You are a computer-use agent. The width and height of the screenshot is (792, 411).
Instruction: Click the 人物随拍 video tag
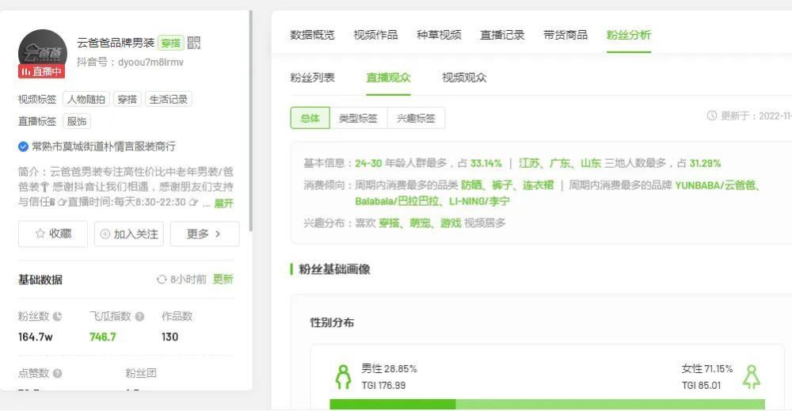(86, 100)
